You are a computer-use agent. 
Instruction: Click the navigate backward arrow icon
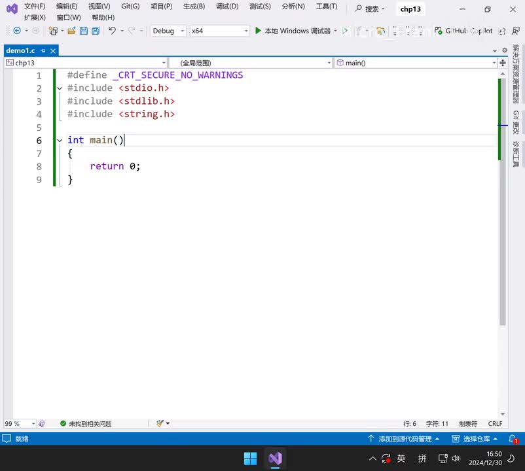click(17, 31)
